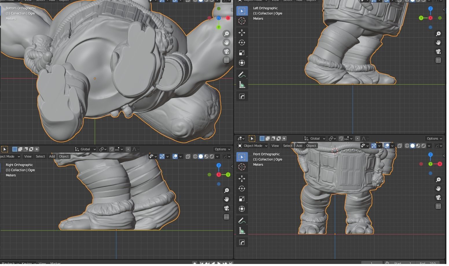Select the Transform tool in Left Orthographic viewport
449x266 pixels.
[242, 63]
